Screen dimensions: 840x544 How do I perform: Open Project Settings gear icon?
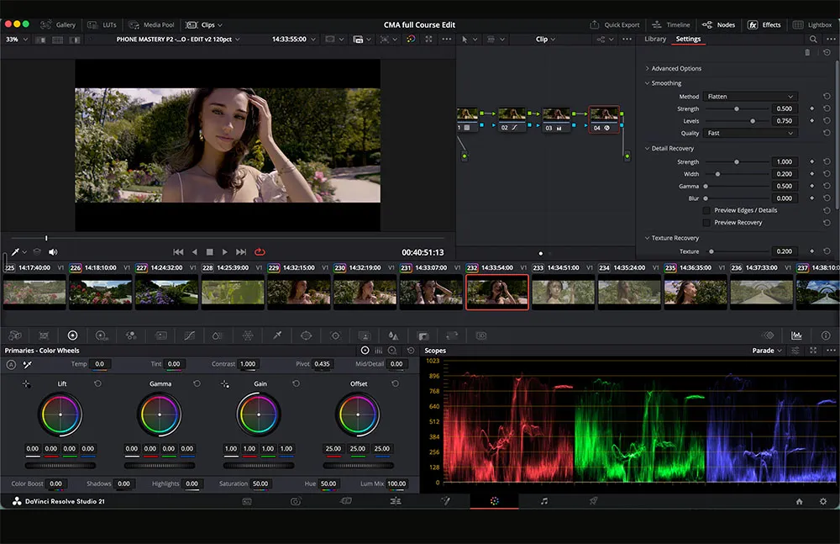pos(823,502)
